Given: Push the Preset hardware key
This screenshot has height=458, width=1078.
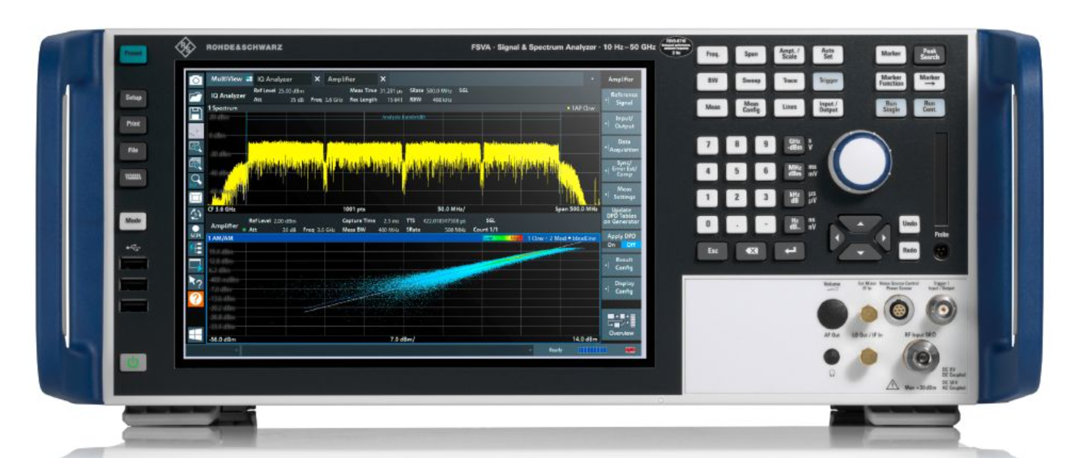Looking at the screenshot, I should 133,54.
